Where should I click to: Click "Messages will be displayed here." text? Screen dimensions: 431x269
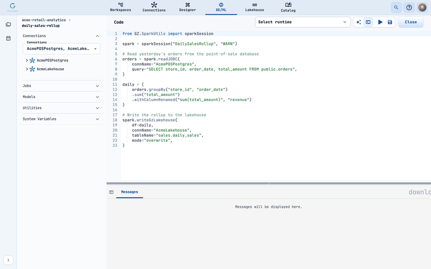pos(268,207)
